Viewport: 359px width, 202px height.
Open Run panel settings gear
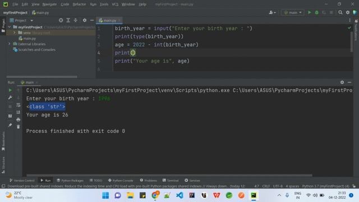coord(342,82)
